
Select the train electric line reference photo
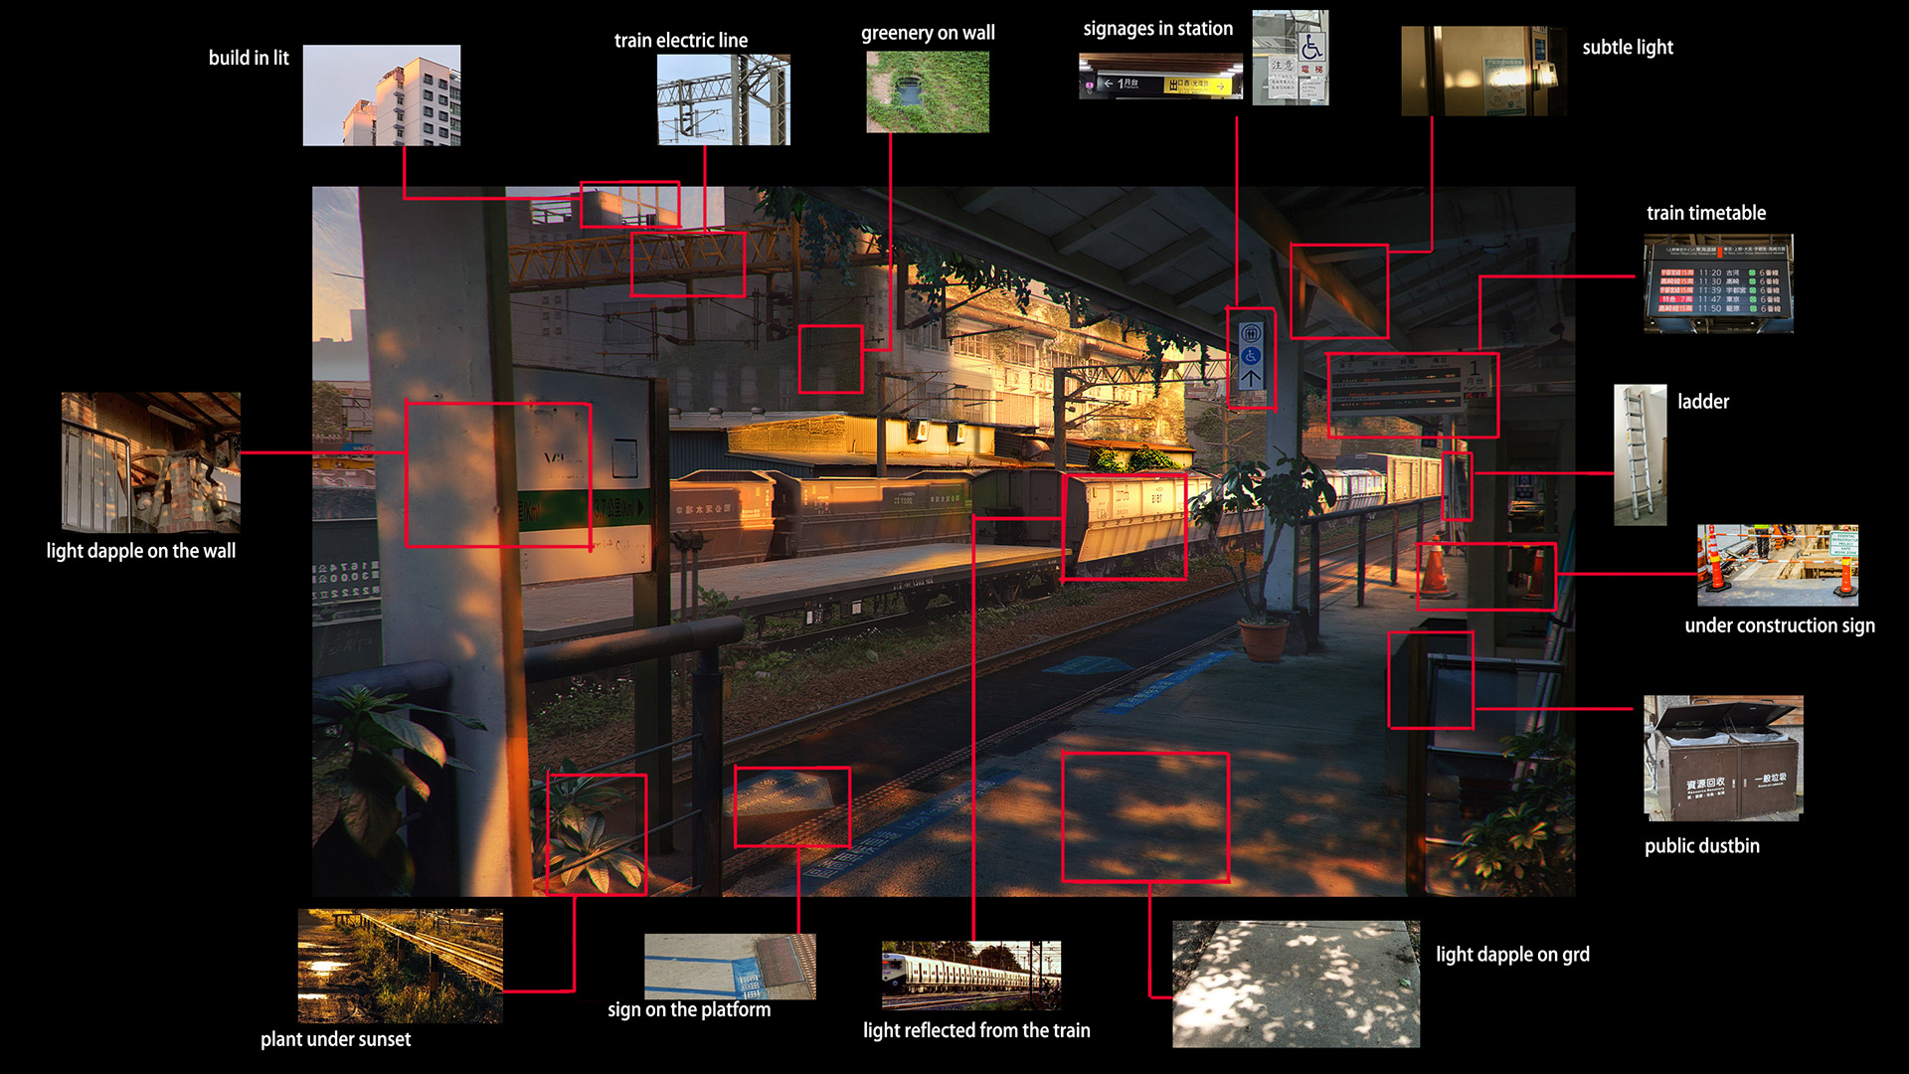[723, 99]
